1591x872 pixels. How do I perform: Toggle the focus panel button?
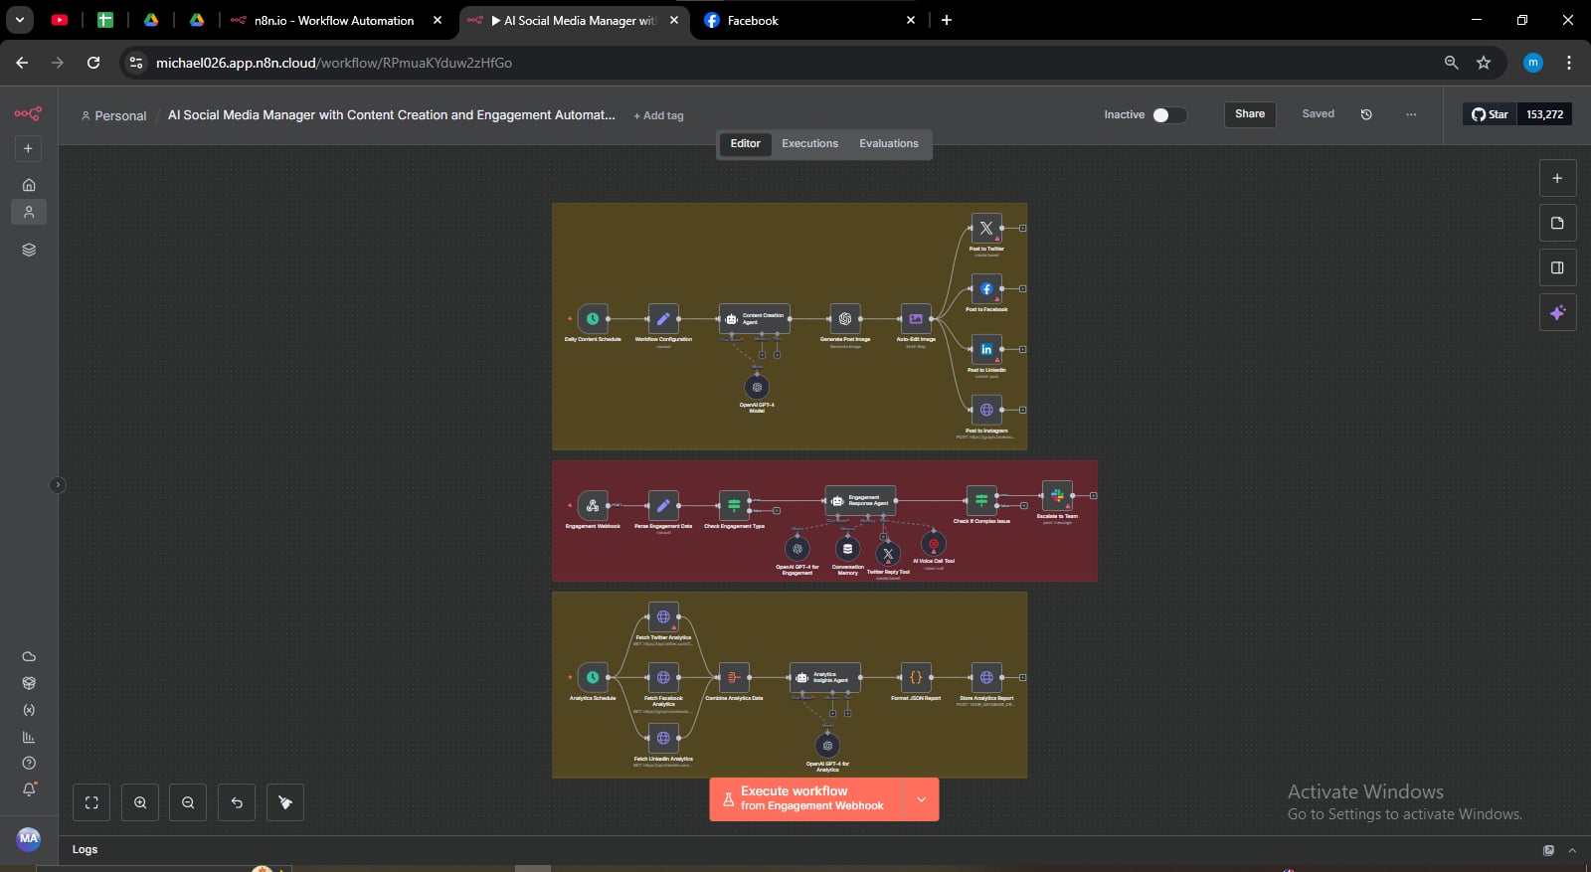[x=1557, y=268]
